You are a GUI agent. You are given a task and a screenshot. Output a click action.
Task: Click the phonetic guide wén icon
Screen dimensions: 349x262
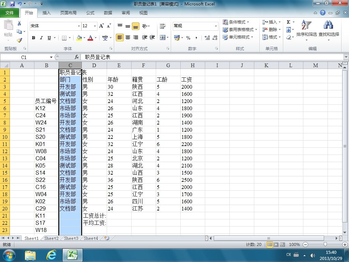[x=105, y=38]
